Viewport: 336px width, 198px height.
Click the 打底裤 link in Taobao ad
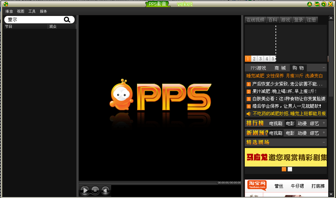pyautogui.click(x=318, y=186)
